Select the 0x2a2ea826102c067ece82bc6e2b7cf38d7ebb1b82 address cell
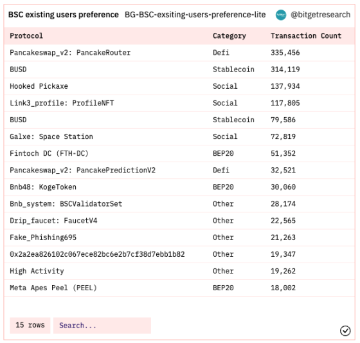 pyautogui.click(x=97, y=254)
